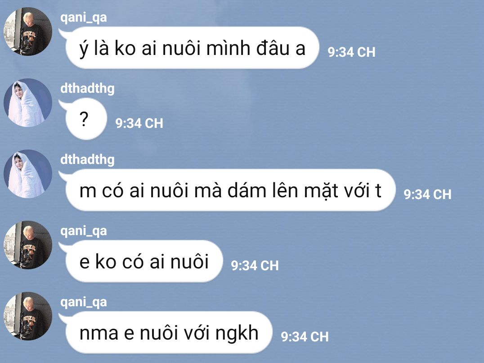
Task: Open qani_qa name above 'e ko có ai nuôi'
Action: pos(83,231)
